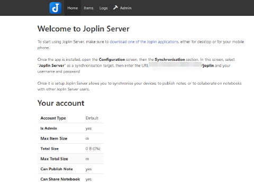Select the bold Joplin Server text
Screen dimensions: 254x193
(x=52, y=66)
